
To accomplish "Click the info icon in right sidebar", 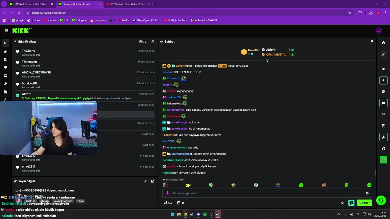I will tap(384, 43).
